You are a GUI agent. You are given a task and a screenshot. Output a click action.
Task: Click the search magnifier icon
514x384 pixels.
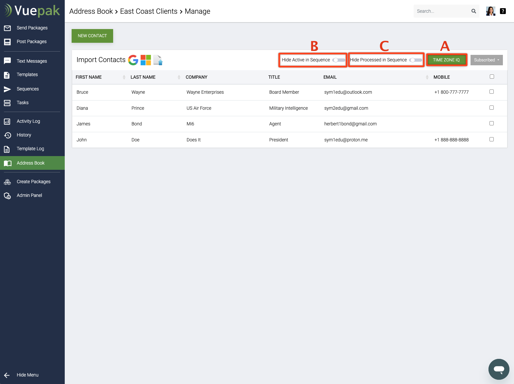pos(473,11)
